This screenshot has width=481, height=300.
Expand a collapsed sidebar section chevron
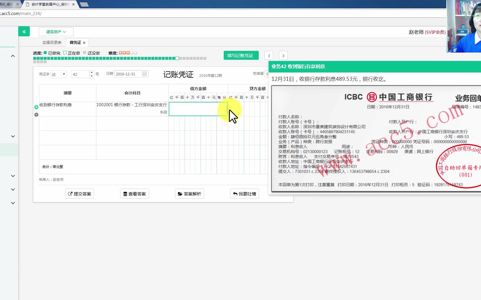point(13,136)
